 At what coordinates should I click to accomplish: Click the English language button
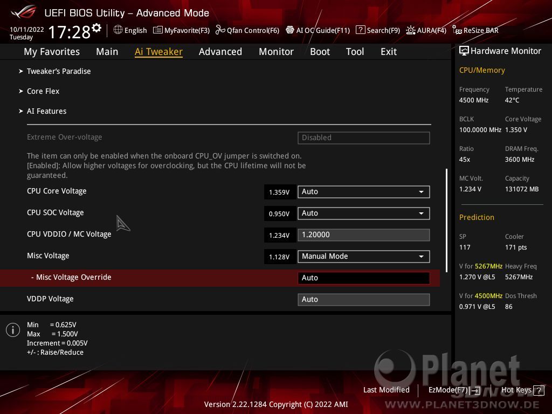pos(130,30)
